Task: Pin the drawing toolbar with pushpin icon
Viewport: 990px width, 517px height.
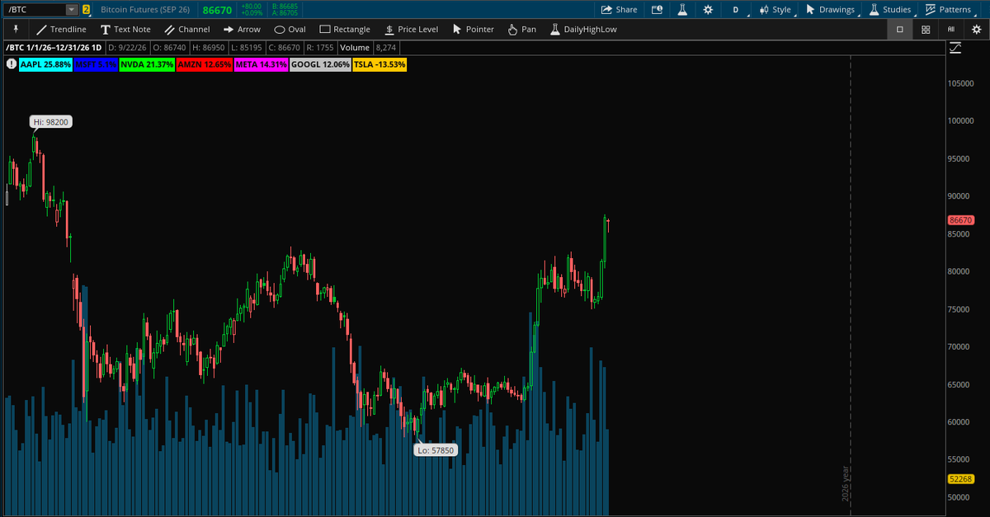Action: pyautogui.click(x=16, y=29)
